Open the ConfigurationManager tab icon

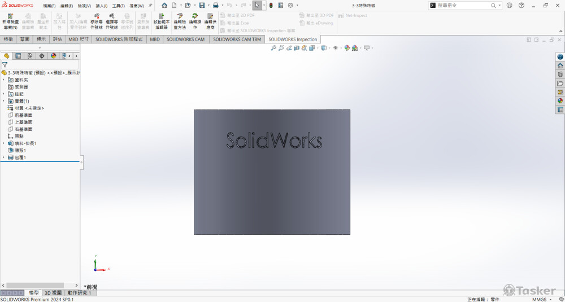pos(30,56)
